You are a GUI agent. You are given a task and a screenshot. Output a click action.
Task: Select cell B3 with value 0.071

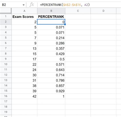pos(51,27)
